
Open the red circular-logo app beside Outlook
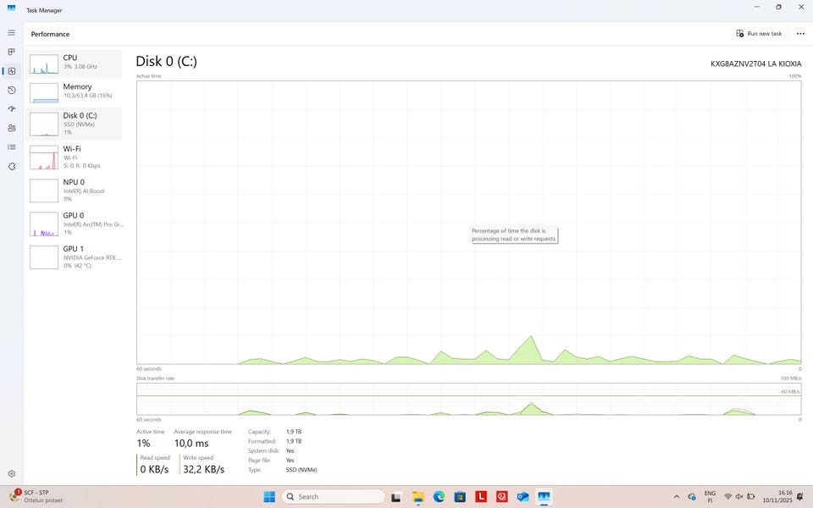502,497
